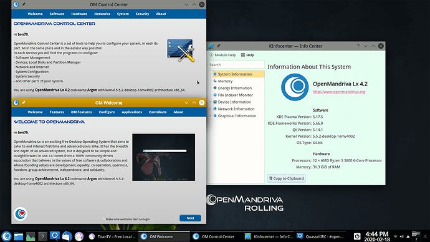Expand the Graphical Information tree node
Viewport: 430px width, 242px height.
[211, 116]
